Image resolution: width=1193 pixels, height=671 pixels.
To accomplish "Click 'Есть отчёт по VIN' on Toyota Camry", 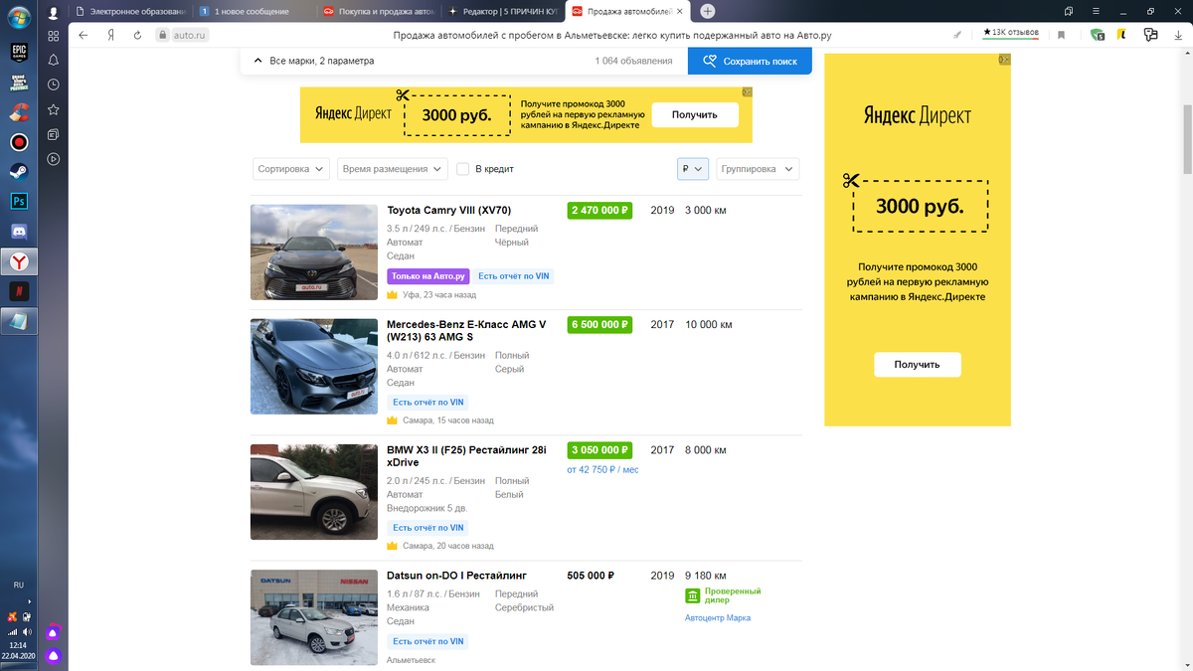I will point(513,276).
